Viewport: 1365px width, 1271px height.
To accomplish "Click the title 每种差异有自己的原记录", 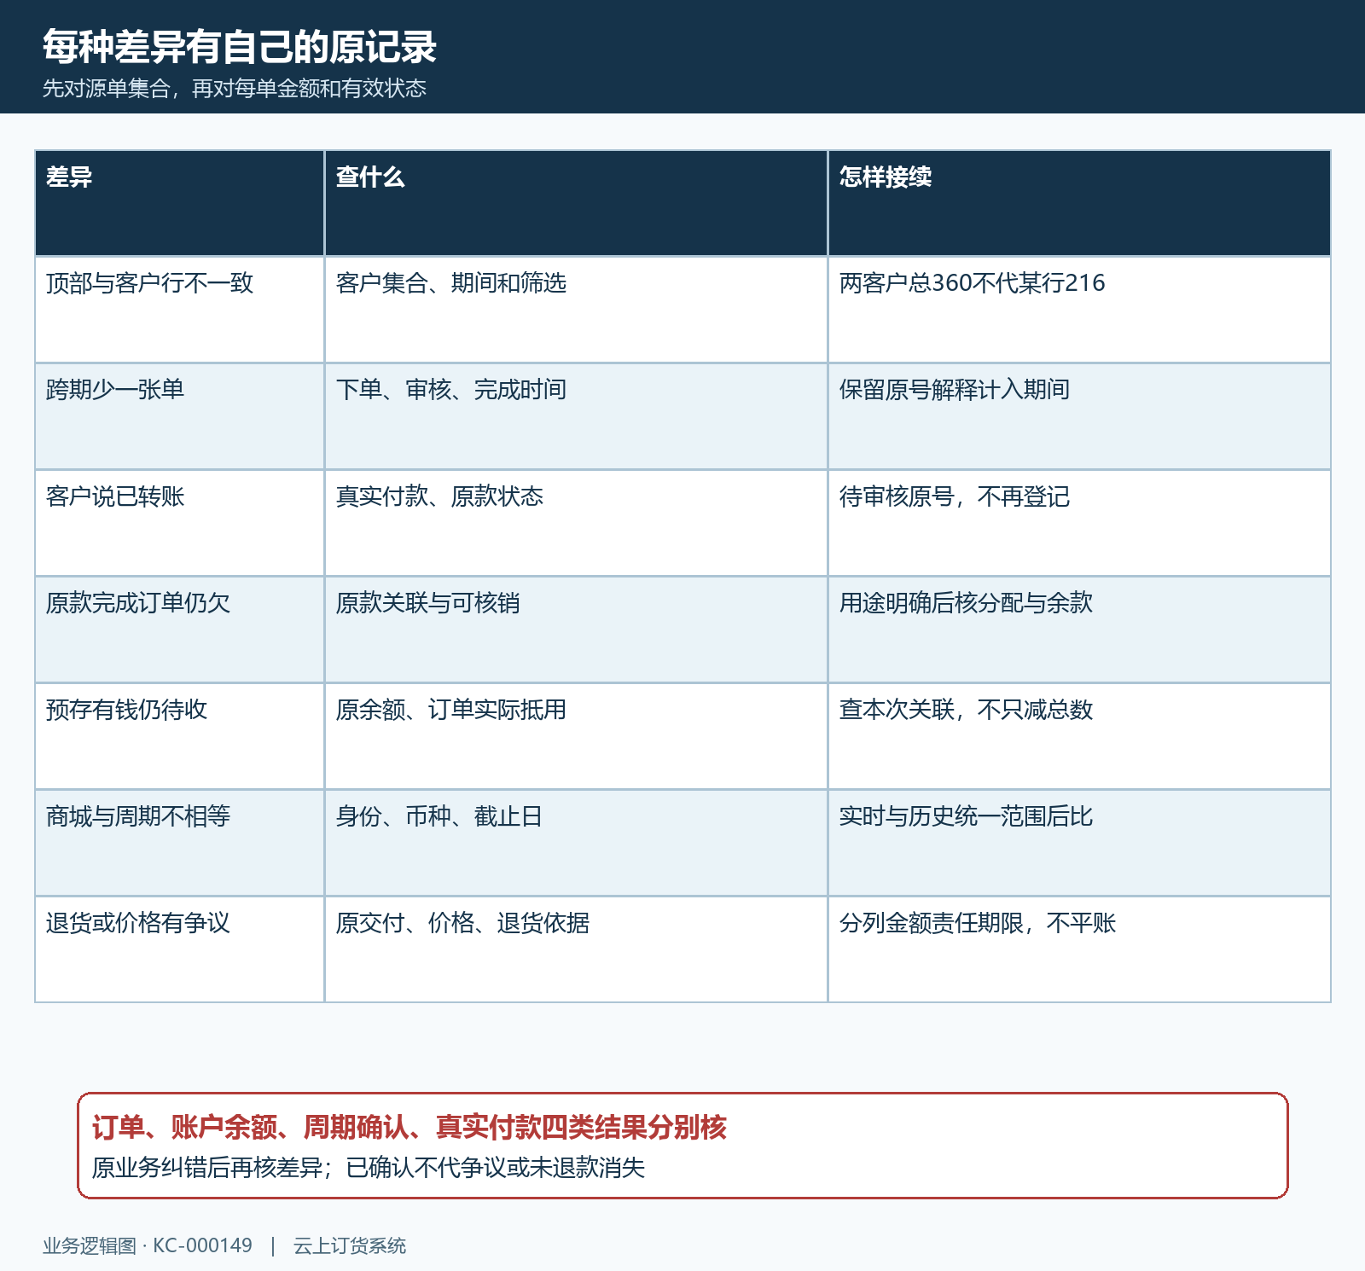I will (240, 47).
